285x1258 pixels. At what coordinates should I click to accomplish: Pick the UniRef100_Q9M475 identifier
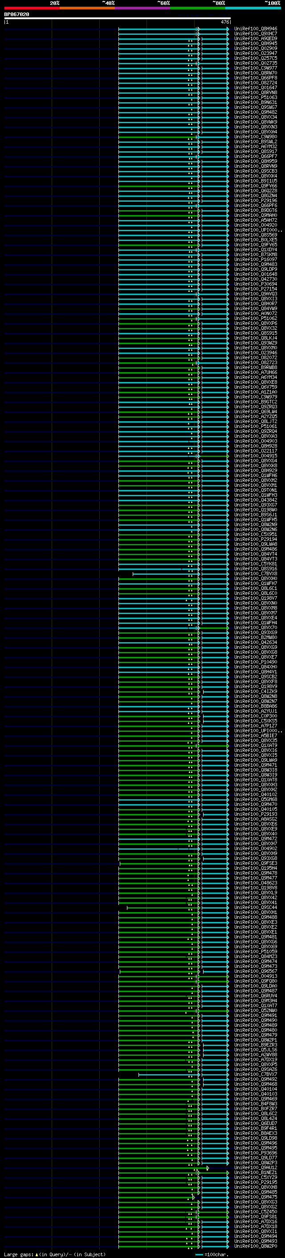[256, 1197]
